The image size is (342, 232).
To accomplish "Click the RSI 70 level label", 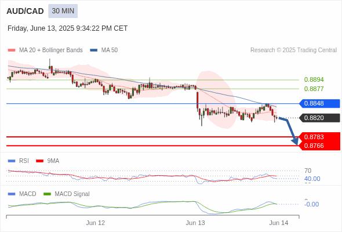I will (x=308, y=171).
